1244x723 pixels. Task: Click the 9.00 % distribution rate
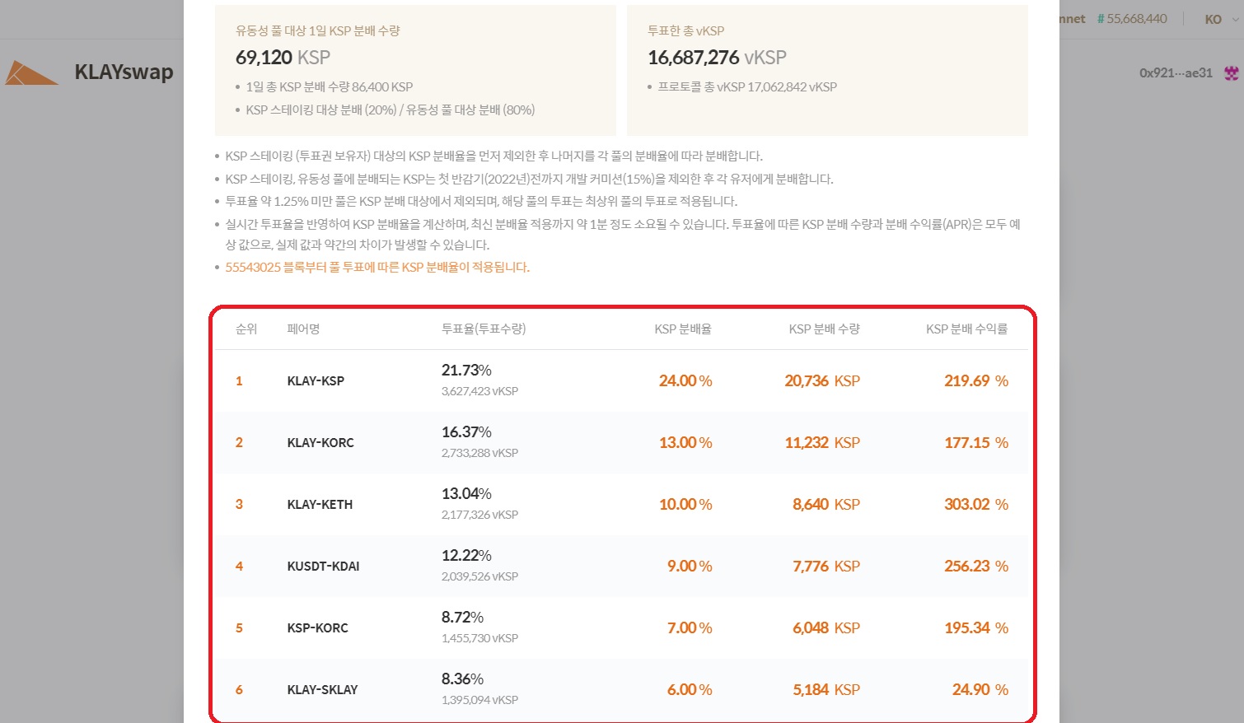[690, 567]
